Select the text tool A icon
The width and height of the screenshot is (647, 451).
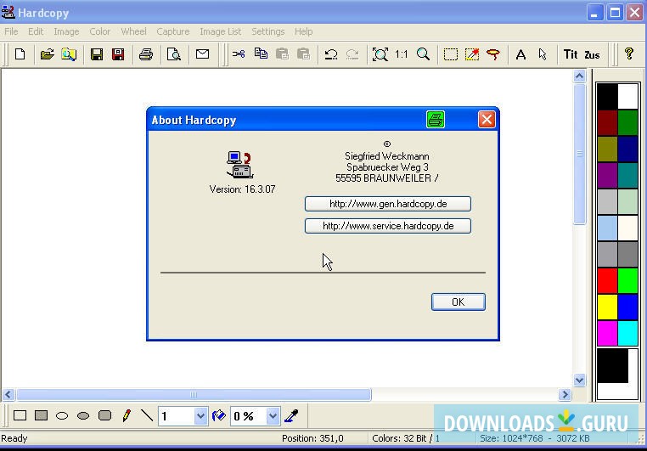point(520,54)
